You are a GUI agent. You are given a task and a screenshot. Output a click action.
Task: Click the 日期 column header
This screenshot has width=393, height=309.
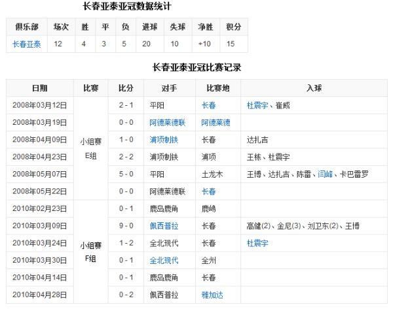pyautogui.click(x=40, y=88)
